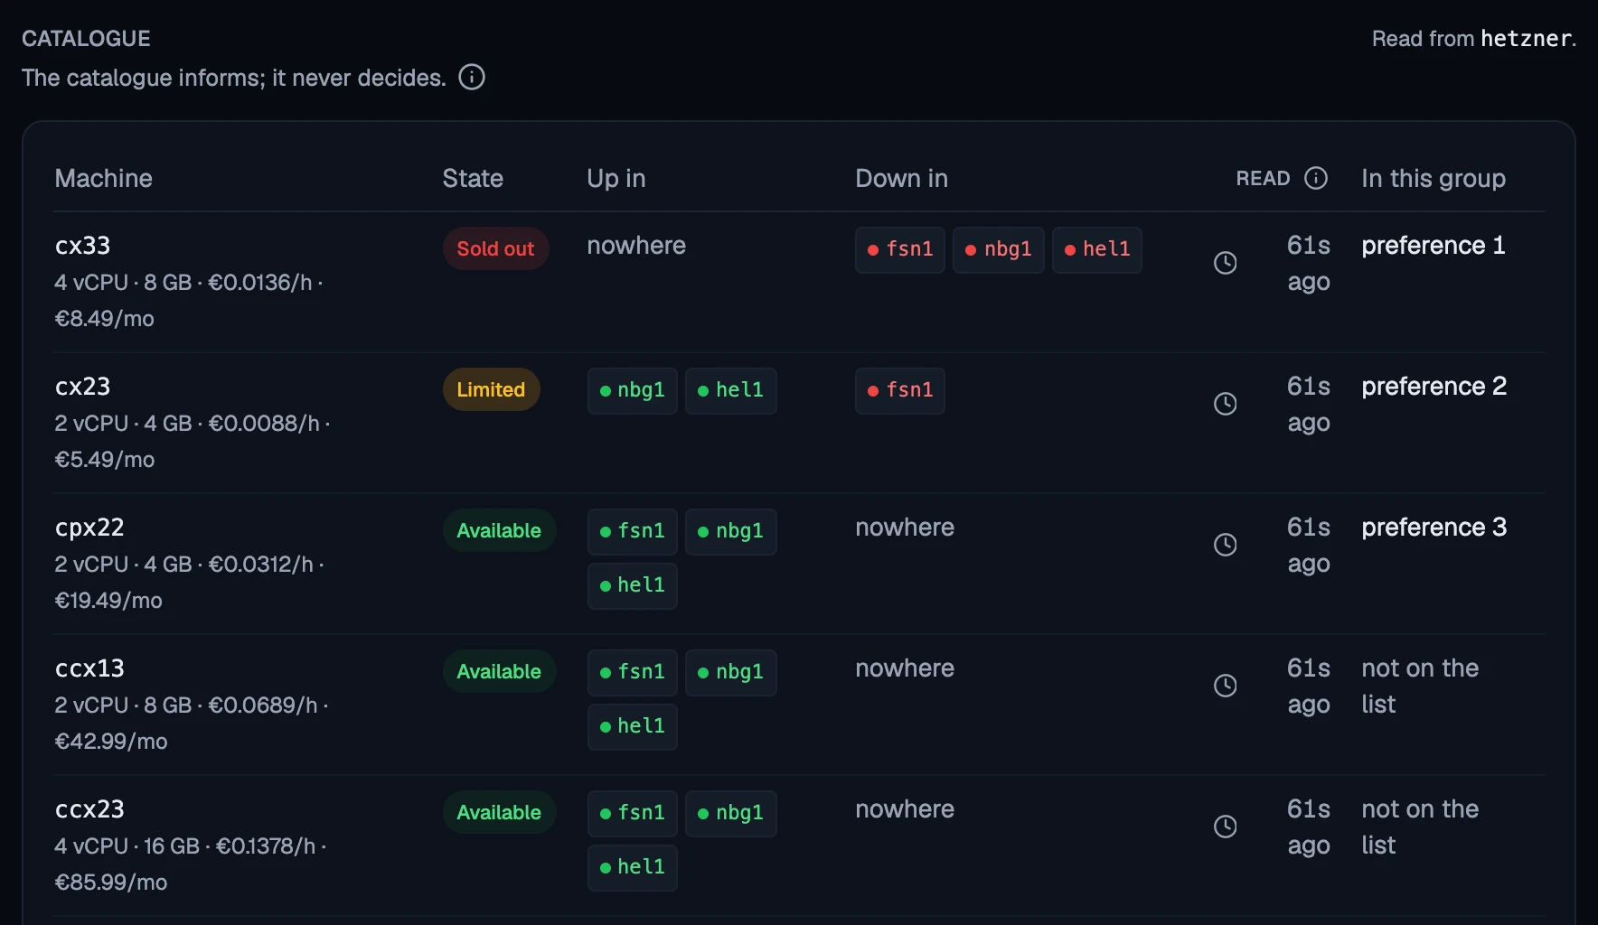
Task: Click the CATALOGUE heading
Action: (x=86, y=39)
